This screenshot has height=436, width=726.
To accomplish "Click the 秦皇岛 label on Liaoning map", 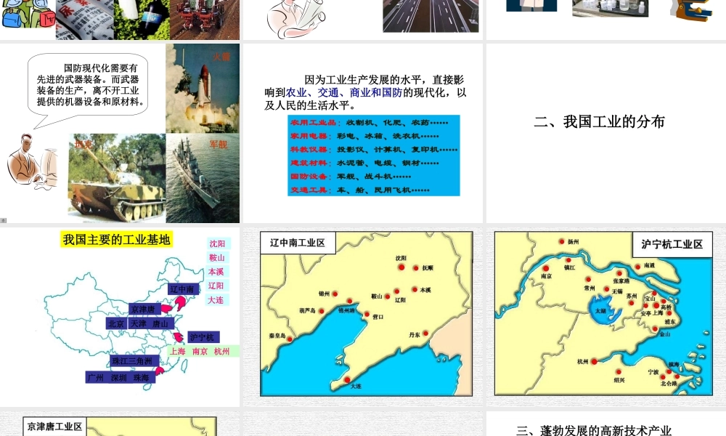I will pos(277,336).
